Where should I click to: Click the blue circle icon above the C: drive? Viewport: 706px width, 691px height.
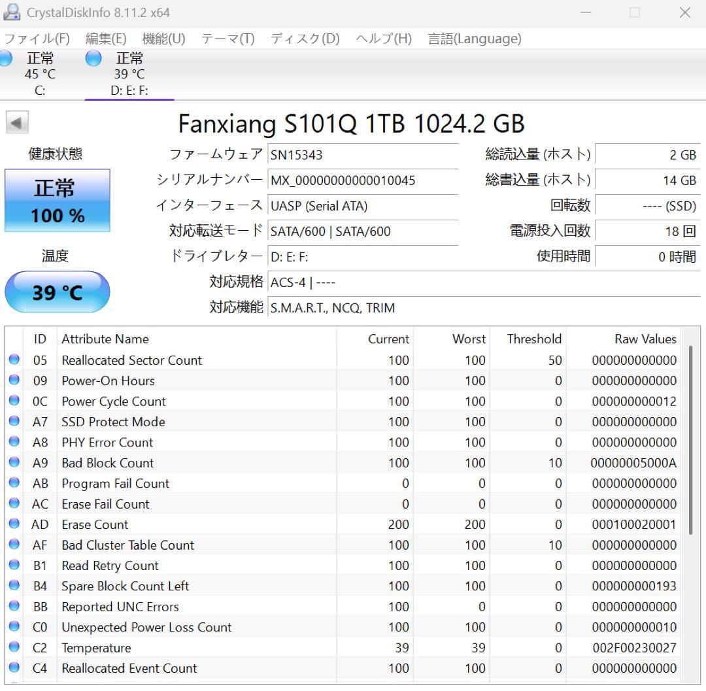[5, 58]
